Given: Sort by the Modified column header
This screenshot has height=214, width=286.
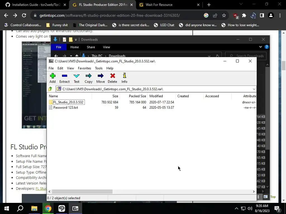Looking at the screenshot, I should tap(162, 96).
